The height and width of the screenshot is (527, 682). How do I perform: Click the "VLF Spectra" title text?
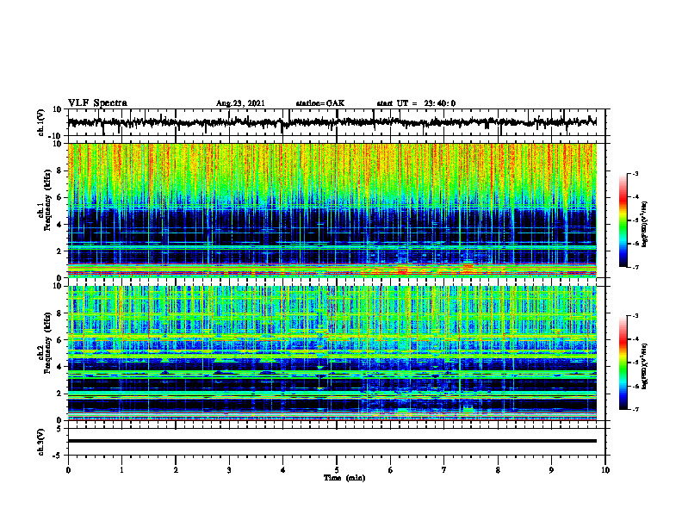click(97, 103)
